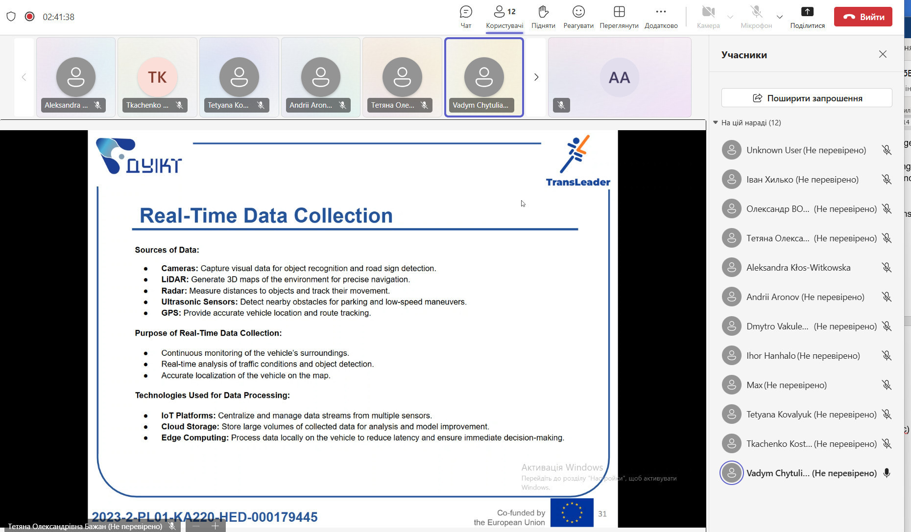Click the Вийти leave button
This screenshot has width=911, height=532.
pyautogui.click(x=863, y=17)
